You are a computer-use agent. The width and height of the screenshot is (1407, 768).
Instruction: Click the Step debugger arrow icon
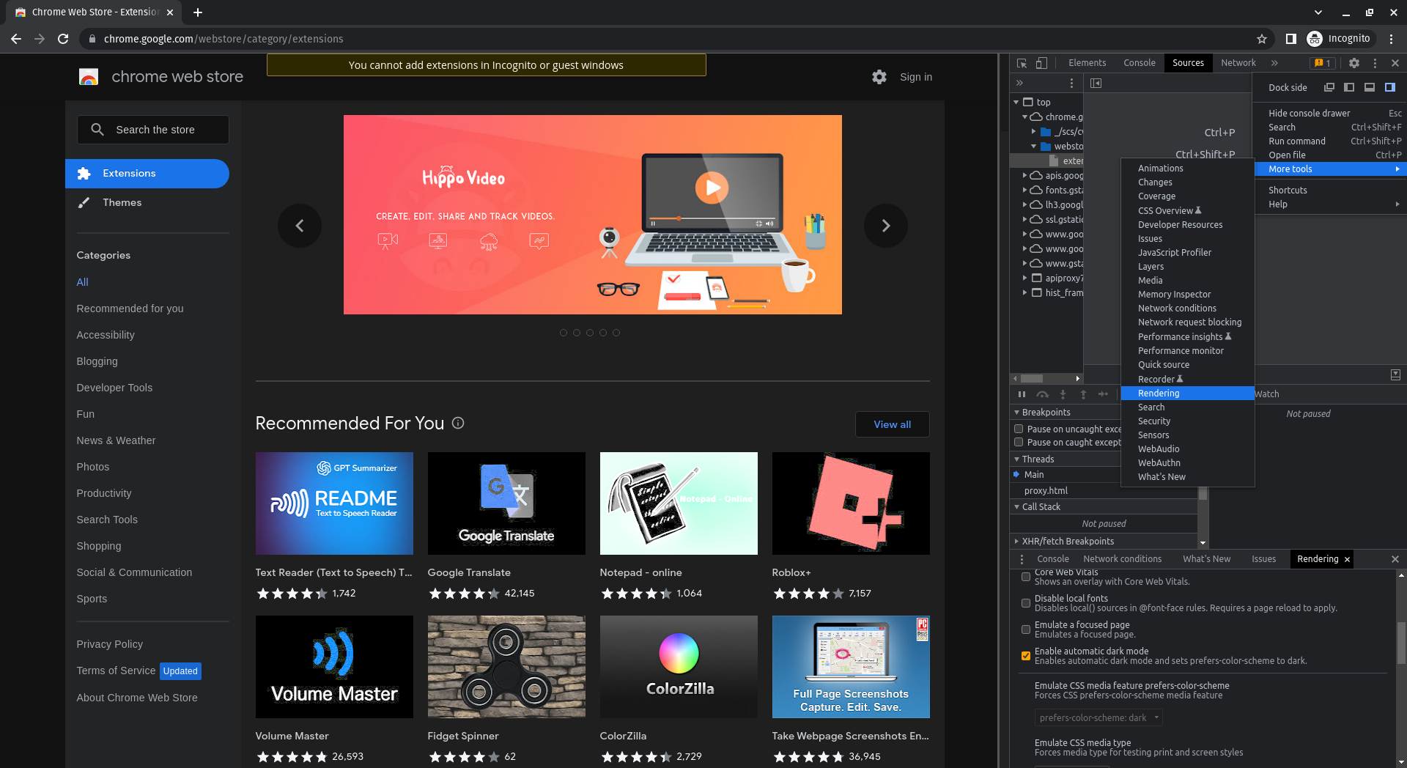click(1103, 394)
